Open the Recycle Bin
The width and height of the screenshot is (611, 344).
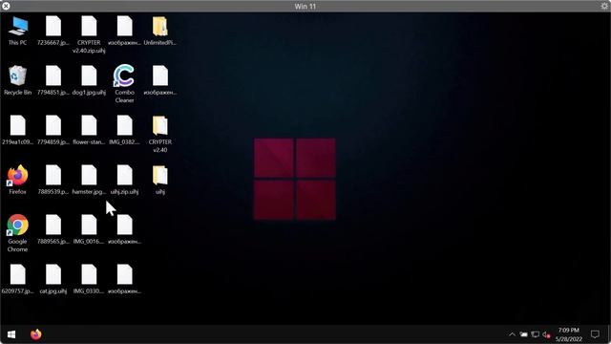coord(17,80)
